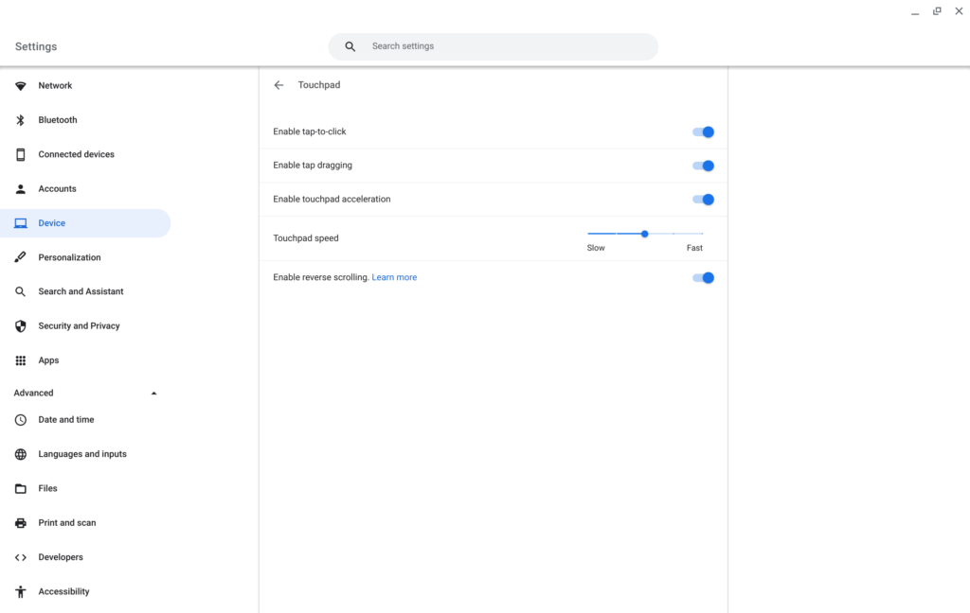970x613 pixels.
Task: Click the Apps grid icon
Action: (21, 360)
